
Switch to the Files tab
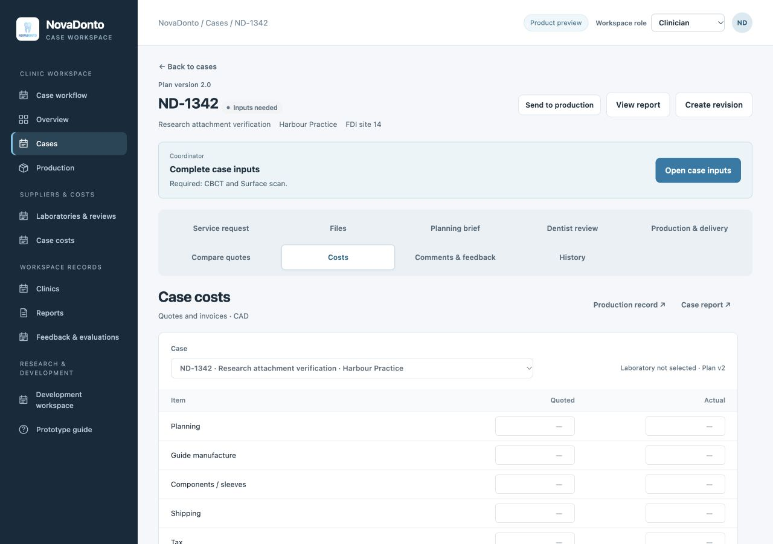click(x=338, y=228)
